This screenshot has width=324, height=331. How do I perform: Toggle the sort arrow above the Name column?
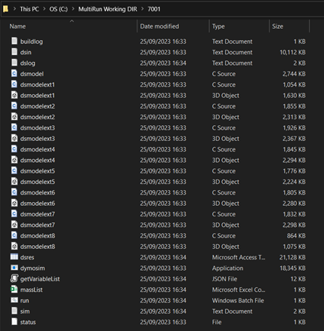[x=72, y=21]
